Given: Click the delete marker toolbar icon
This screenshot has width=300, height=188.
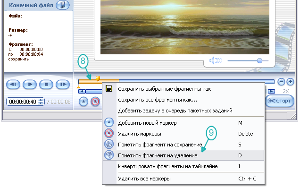Looking at the screenshot, I should 95,102.
